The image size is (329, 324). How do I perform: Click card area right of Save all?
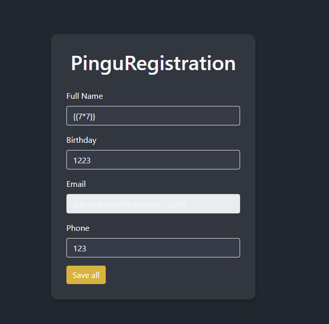(x=179, y=275)
